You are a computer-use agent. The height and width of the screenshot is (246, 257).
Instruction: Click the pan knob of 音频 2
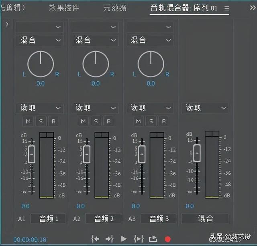click(x=96, y=64)
